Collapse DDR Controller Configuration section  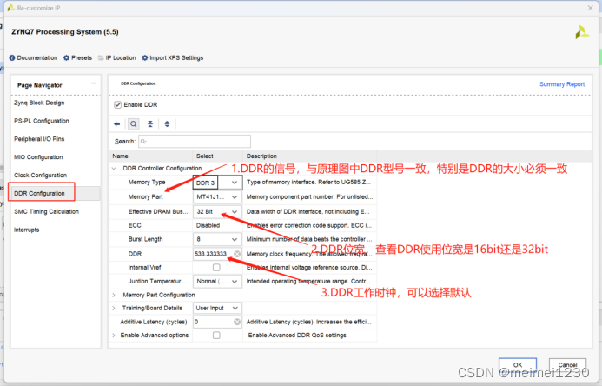pos(114,169)
